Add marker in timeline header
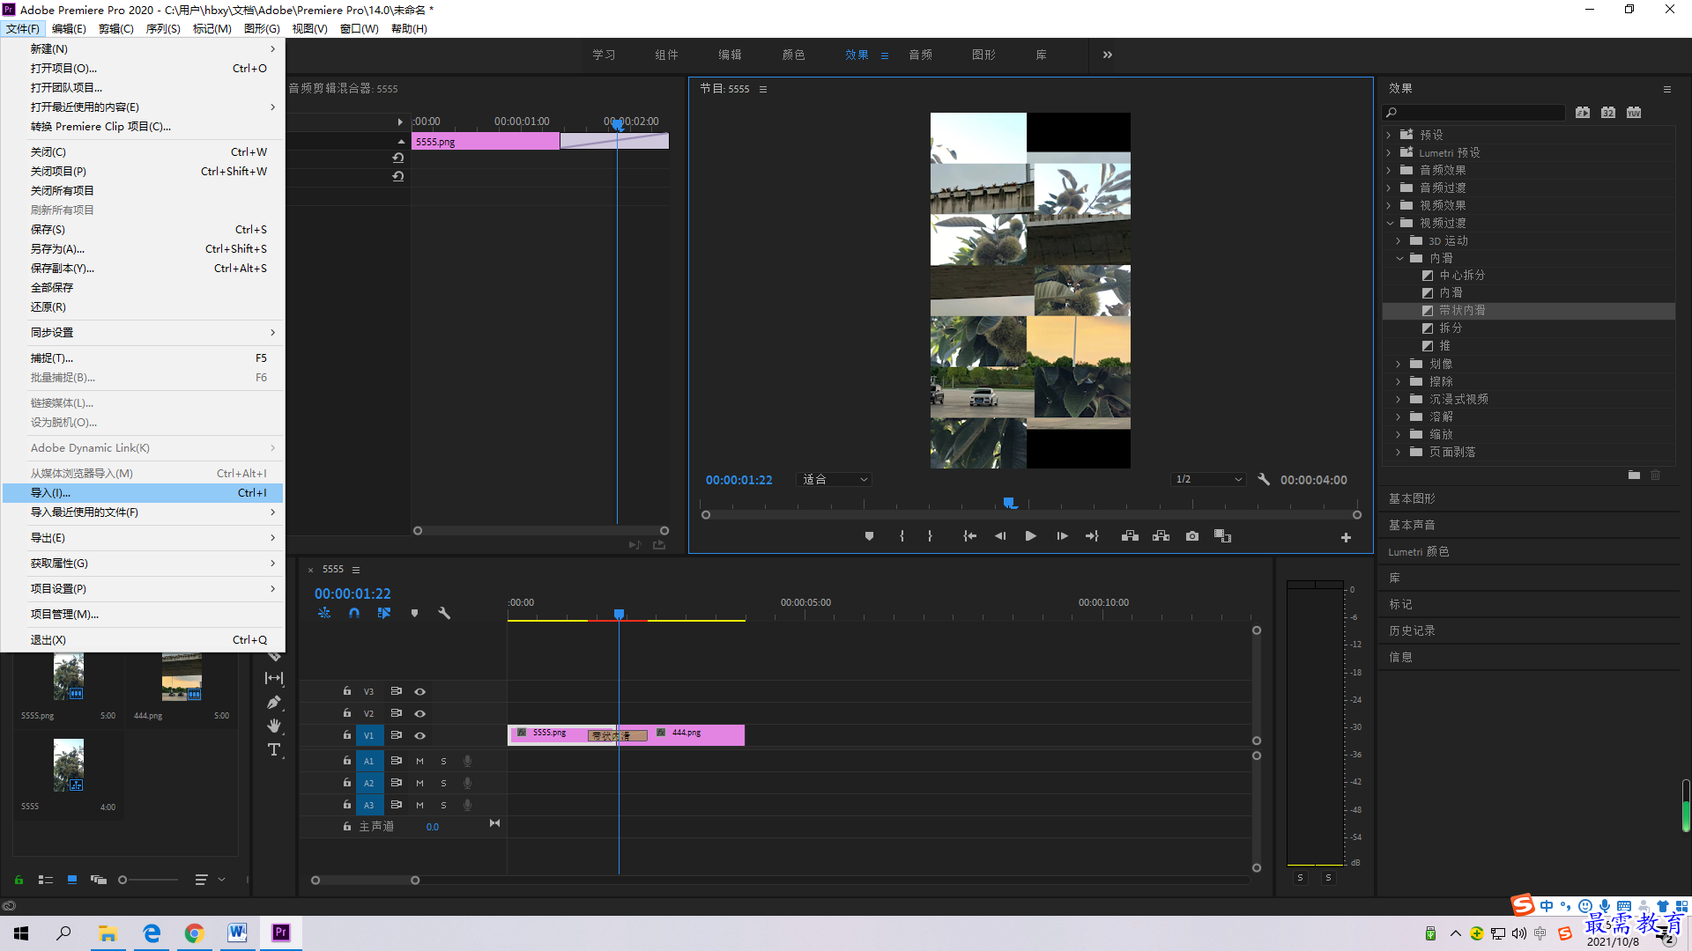The width and height of the screenshot is (1692, 951). click(414, 613)
